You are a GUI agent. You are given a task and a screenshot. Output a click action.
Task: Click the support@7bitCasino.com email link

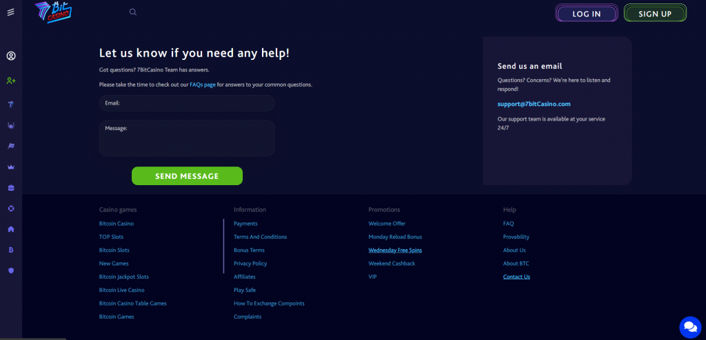pyautogui.click(x=534, y=104)
